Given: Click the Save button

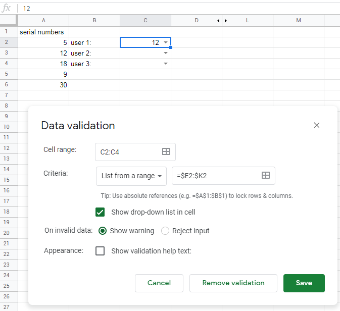Looking at the screenshot, I should (x=304, y=283).
